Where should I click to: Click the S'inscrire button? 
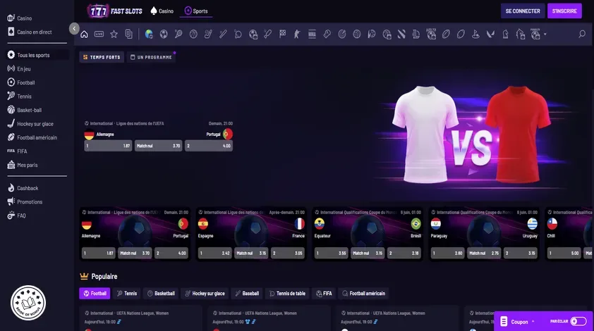tap(564, 11)
